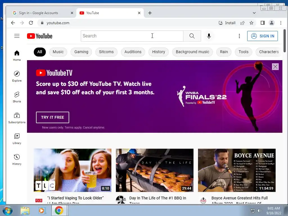Open Windows Explorer from the taskbar
This screenshot has height=216, width=288.
tap(25, 211)
